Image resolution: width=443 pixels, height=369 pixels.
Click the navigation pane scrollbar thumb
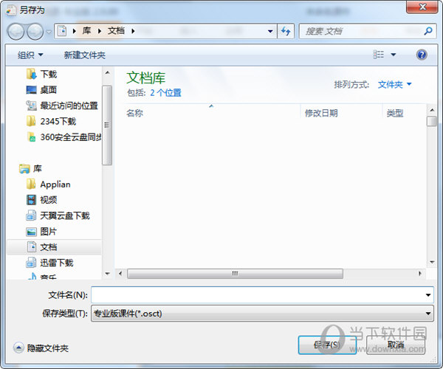[107, 125]
